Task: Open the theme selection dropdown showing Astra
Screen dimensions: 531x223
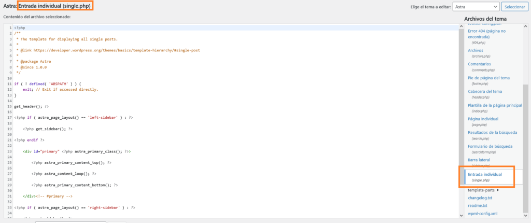Action: (x=476, y=6)
